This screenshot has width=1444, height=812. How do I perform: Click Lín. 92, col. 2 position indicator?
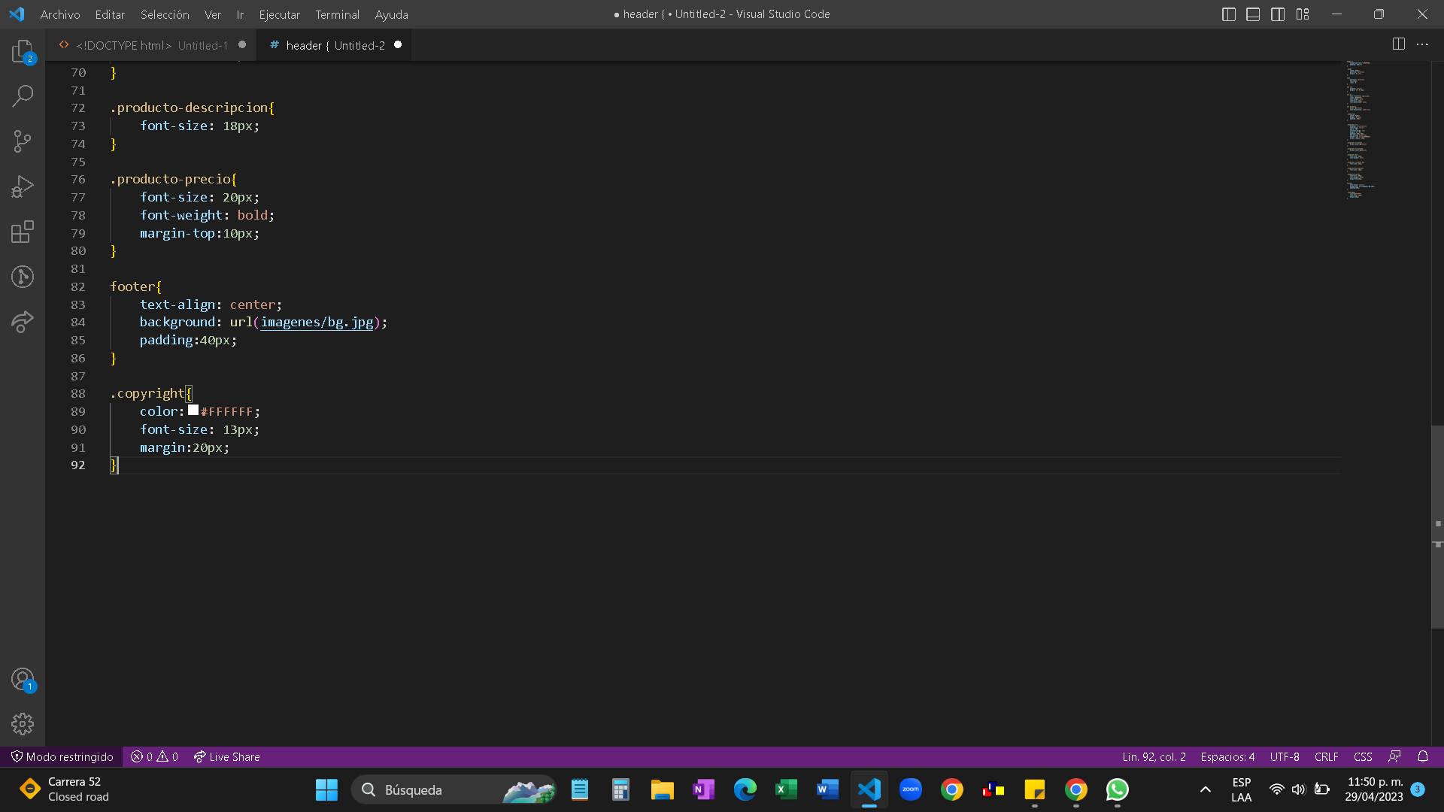tap(1154, 756)
